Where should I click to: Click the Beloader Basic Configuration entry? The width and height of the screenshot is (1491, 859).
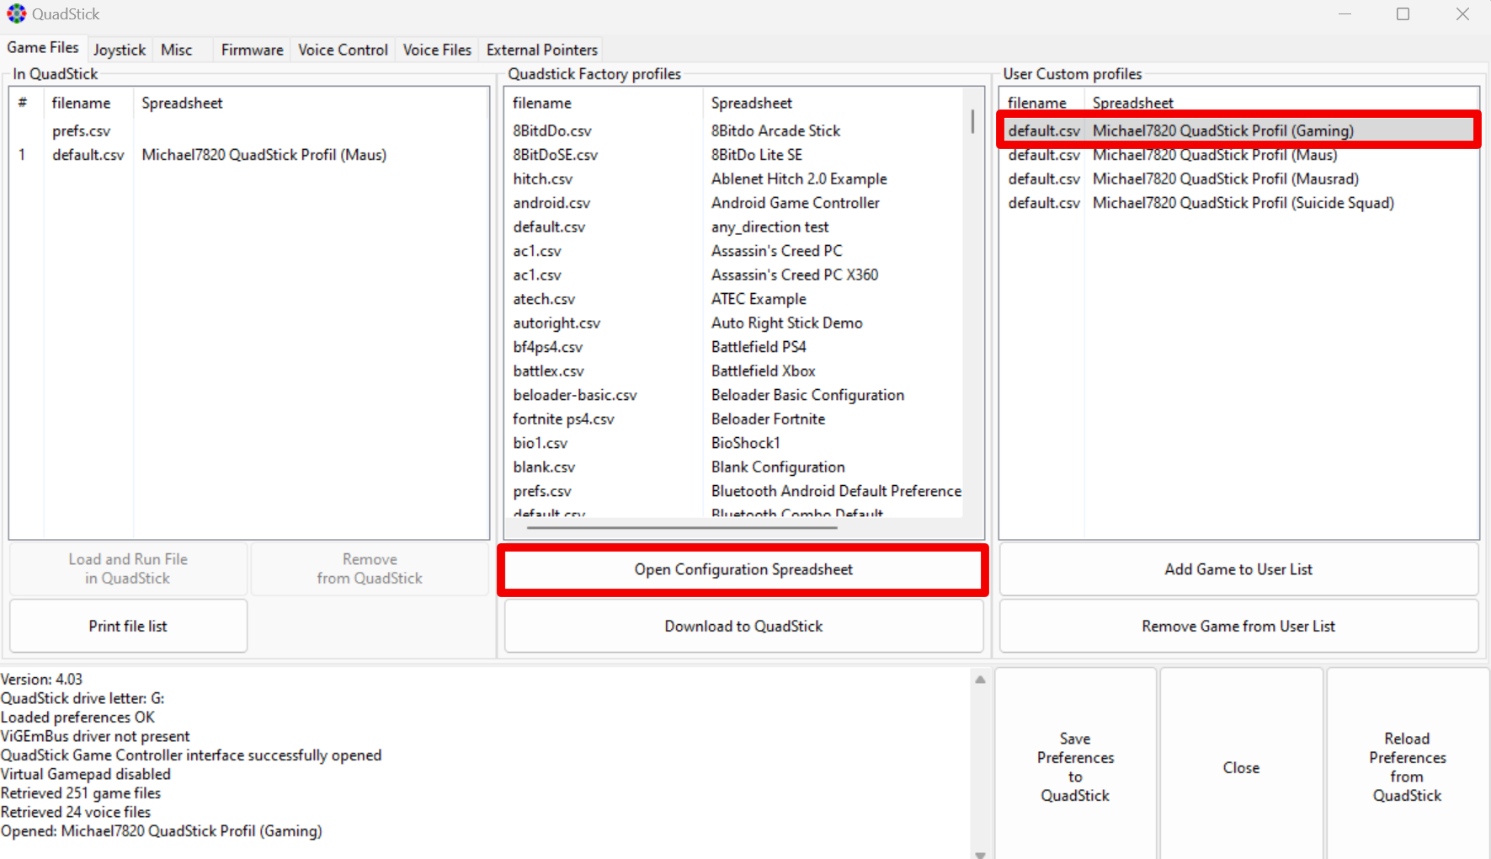coord(807,395)
